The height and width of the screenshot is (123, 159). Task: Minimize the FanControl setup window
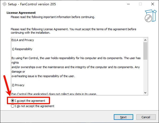(x=128, y=4)
